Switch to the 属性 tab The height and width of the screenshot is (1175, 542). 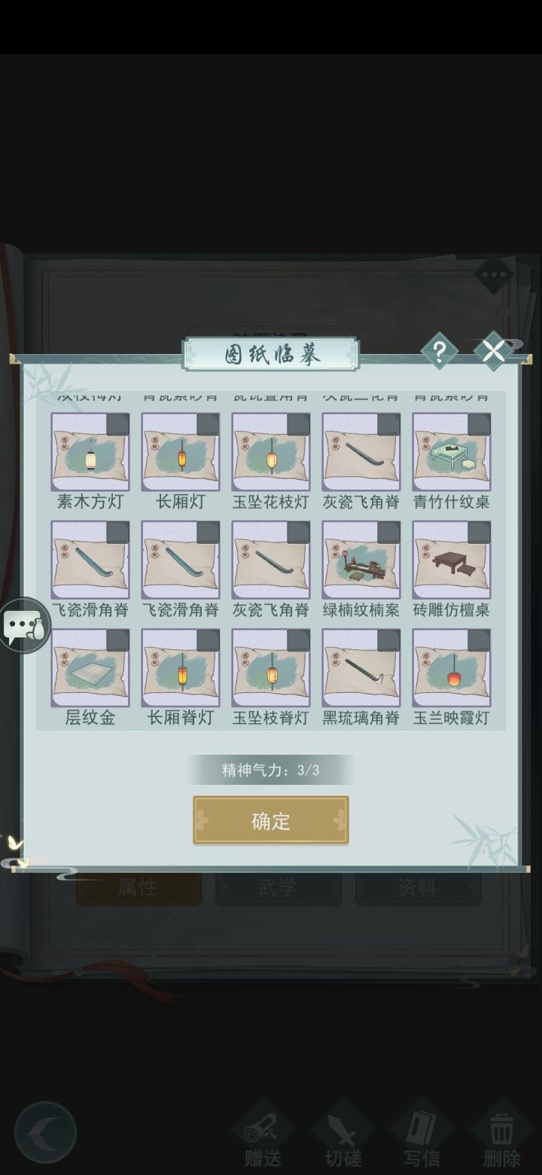pos(139,887)
